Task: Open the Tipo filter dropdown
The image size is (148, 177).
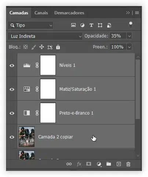Action: (x=30, y=25)
